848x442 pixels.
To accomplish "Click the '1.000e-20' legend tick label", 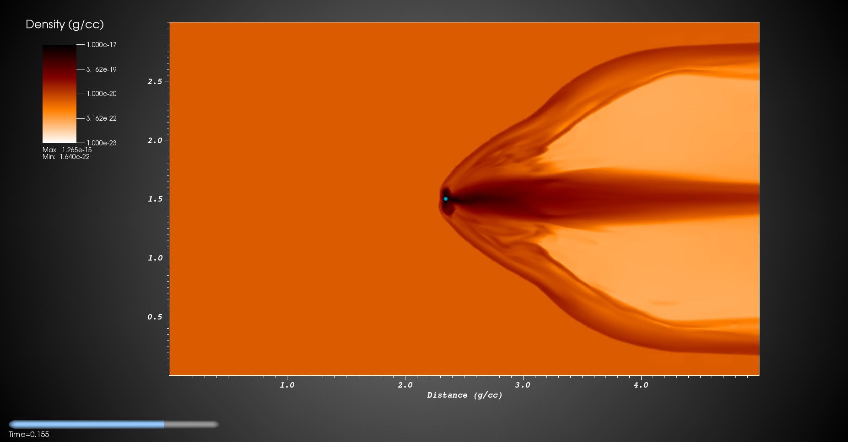I will point(102,94).
